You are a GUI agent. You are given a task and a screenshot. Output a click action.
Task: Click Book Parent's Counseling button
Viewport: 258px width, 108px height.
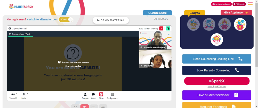point(217,70)
